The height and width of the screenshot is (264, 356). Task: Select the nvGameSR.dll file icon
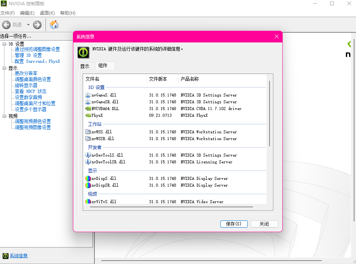[x=88, y=102]
